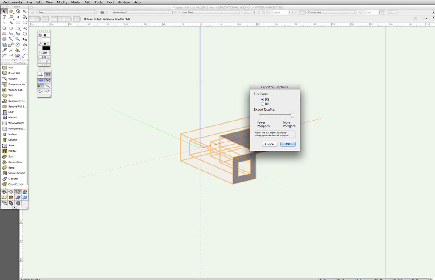Click the Export Quality slider handle
The height and width of the screenshot is (280, 435).
(x=292, y=115)
